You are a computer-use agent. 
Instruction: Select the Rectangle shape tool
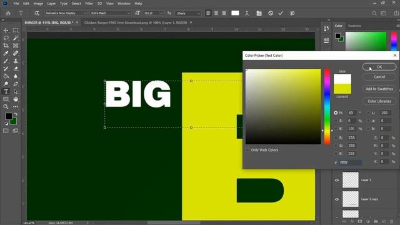[x=6, y=99]
